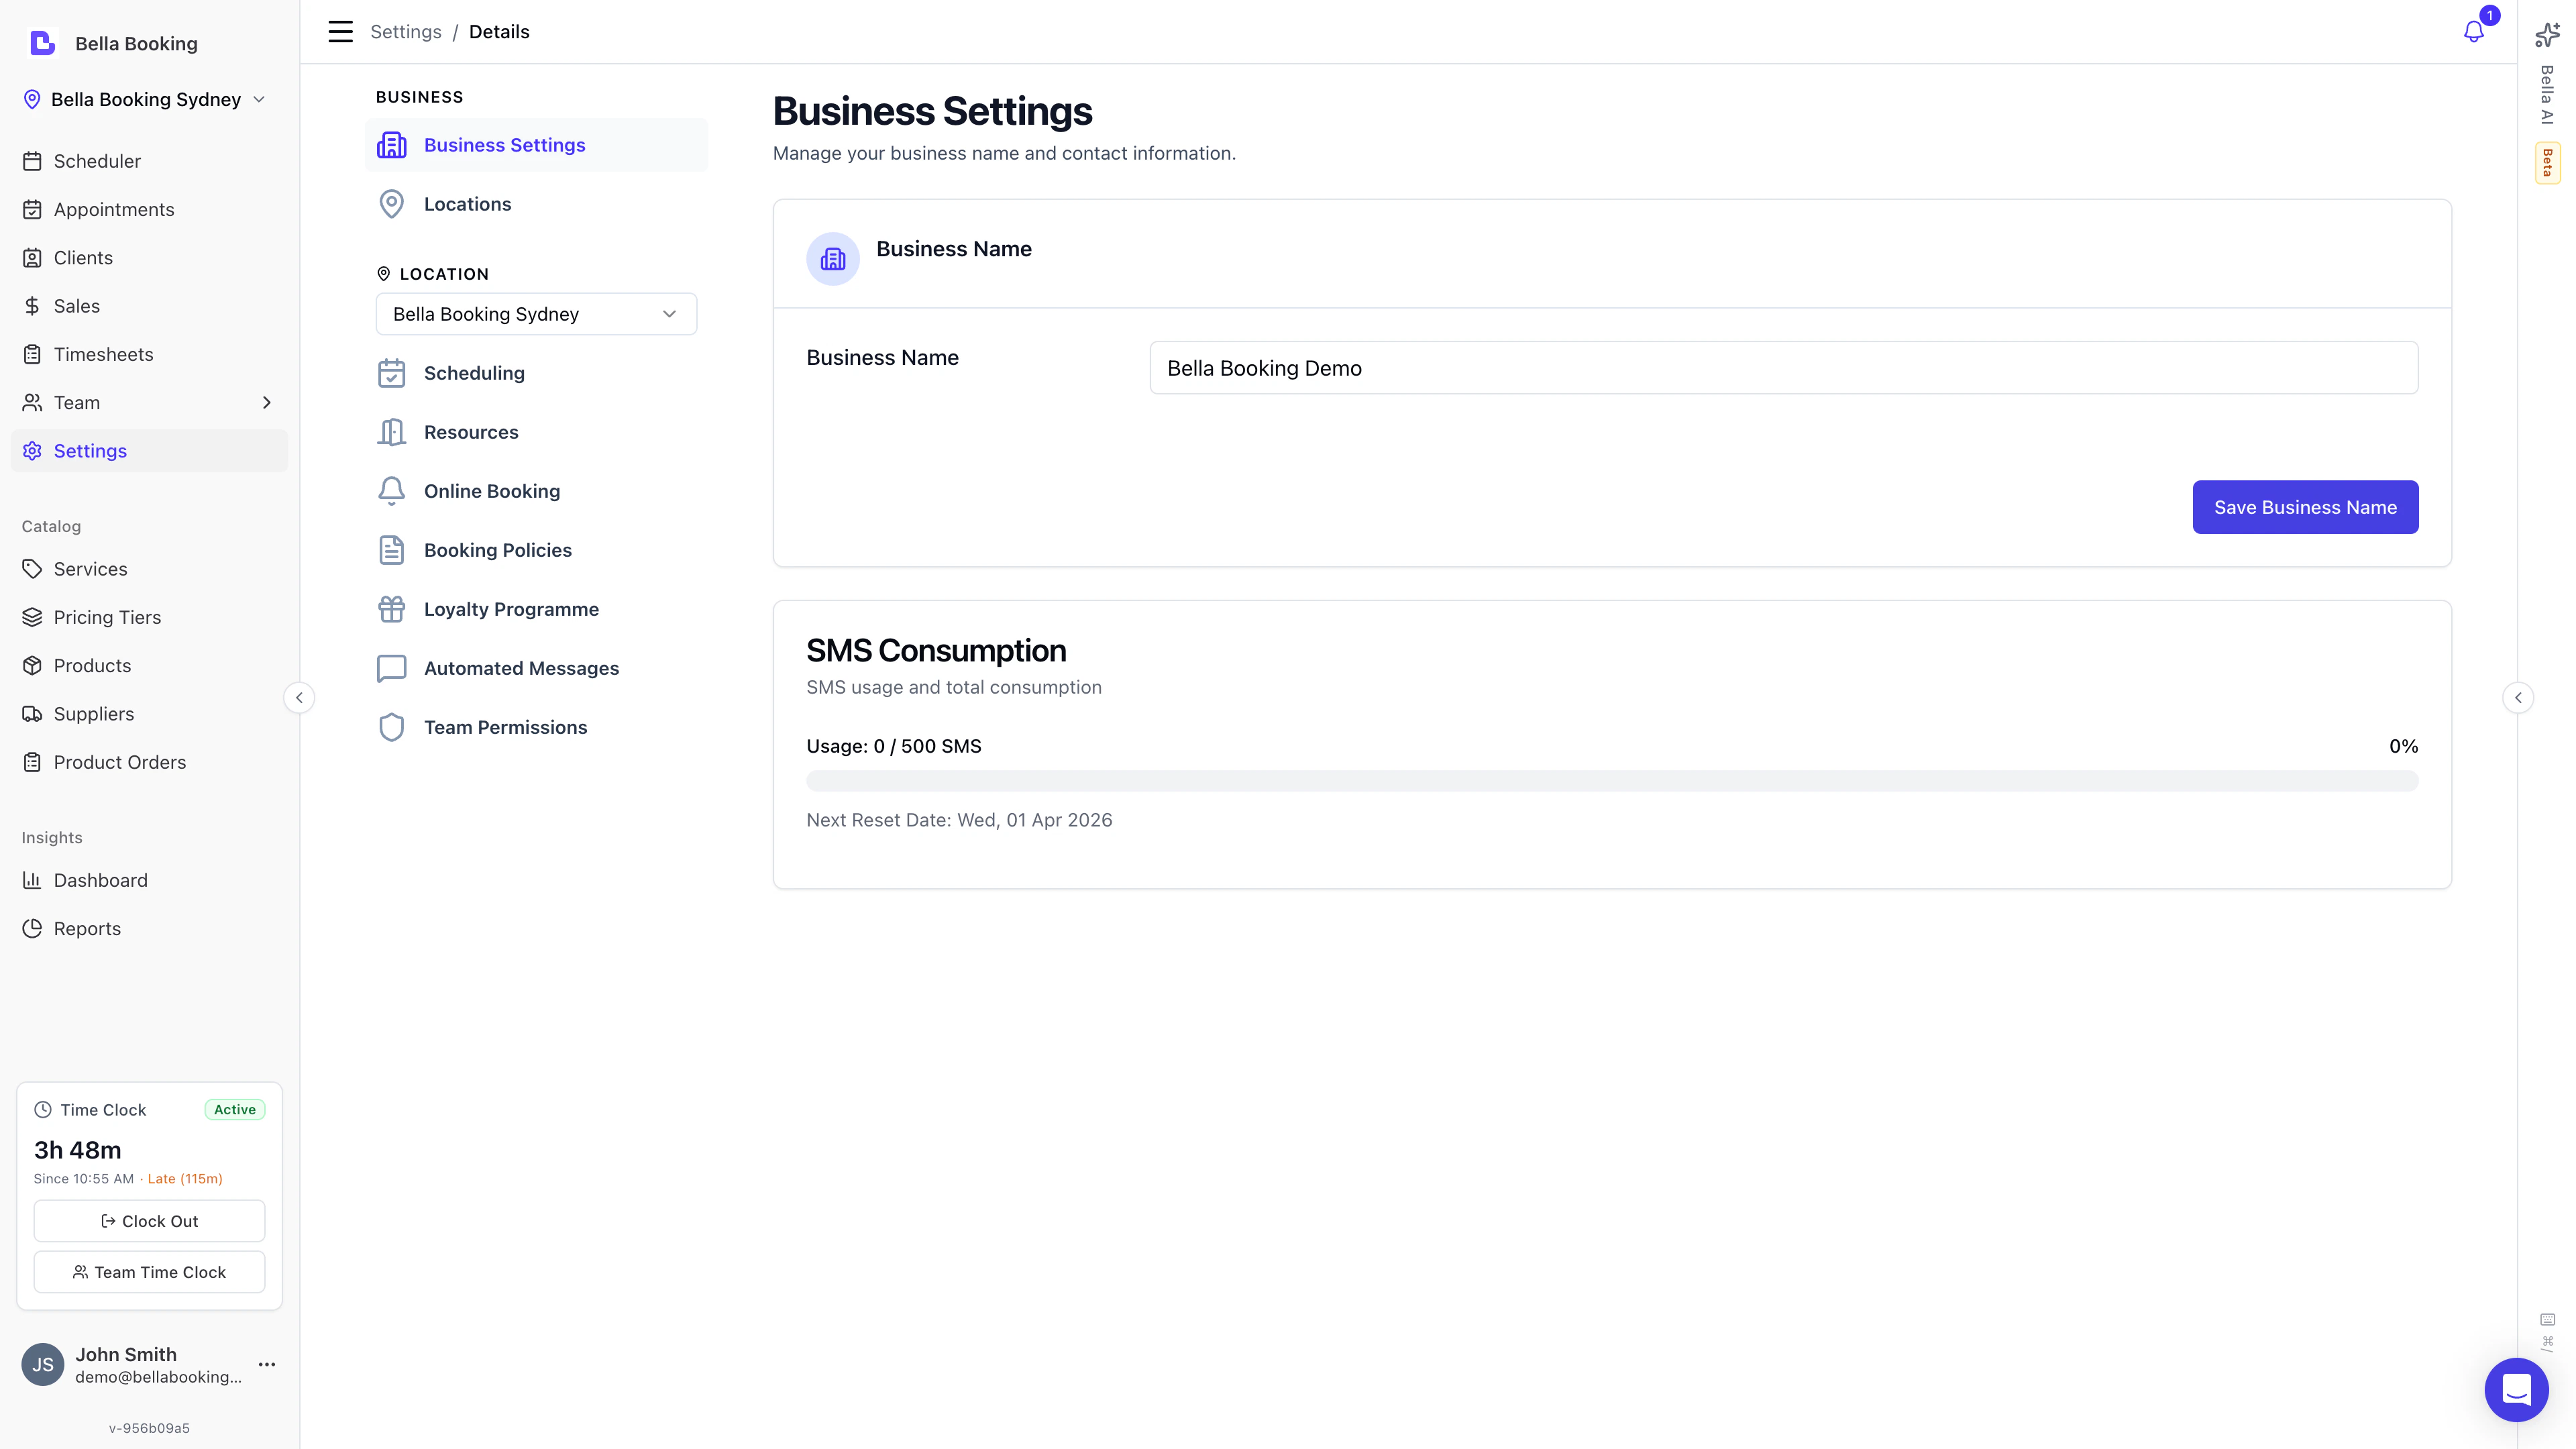Open the Scheduler from the sidebar
The height and width of the screenshot is (1449, 2576).
click(x=97, y=160)
